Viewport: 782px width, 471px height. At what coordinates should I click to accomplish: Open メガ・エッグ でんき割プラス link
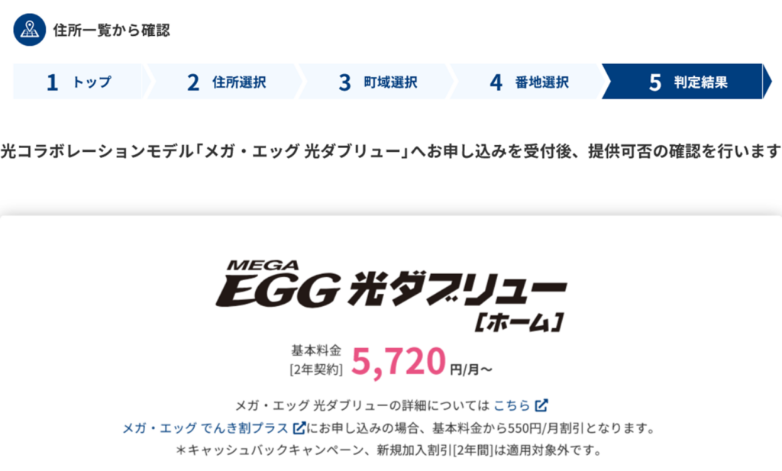click(205, 428)
